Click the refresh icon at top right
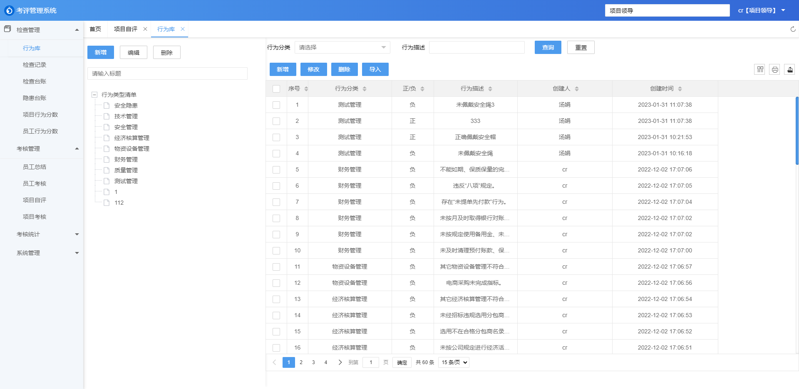Viewport: 799px width, 389px height. pyautogui.click(x=793, y=29)
